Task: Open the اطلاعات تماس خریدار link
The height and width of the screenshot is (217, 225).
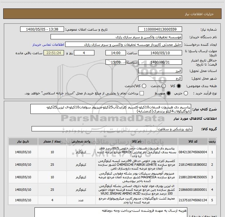Action: [48, 45]
